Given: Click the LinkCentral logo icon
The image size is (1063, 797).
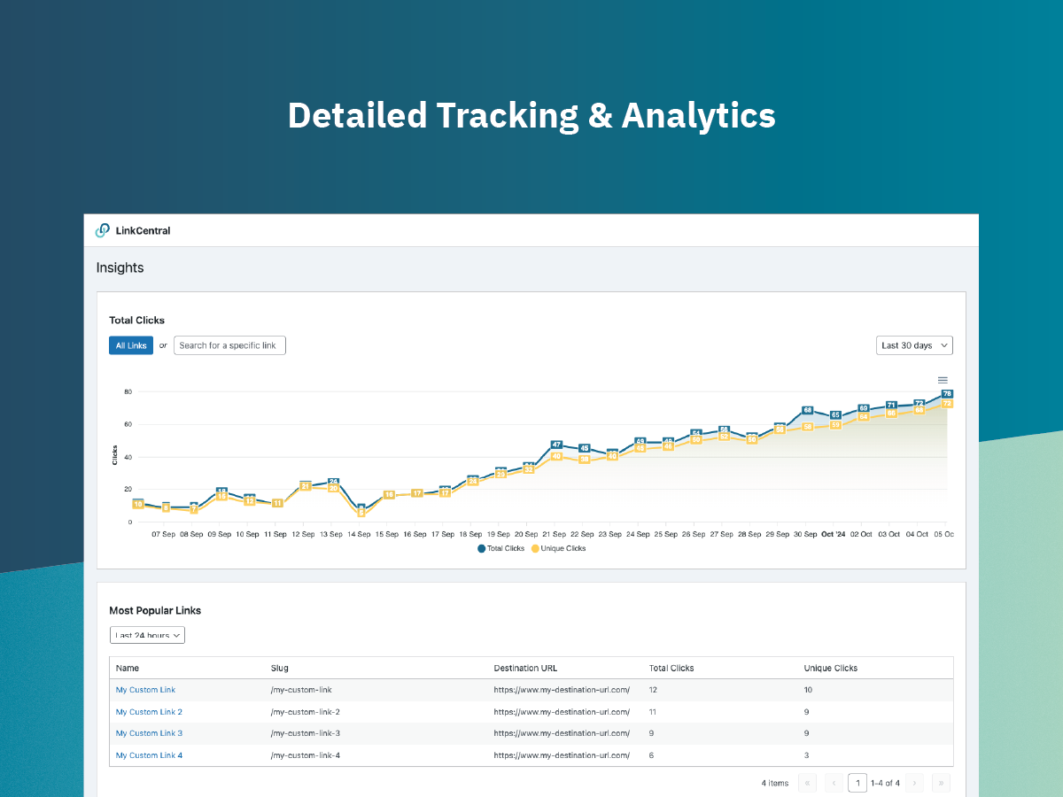Looking at the screenshot, I should click(x=103, y=230).
